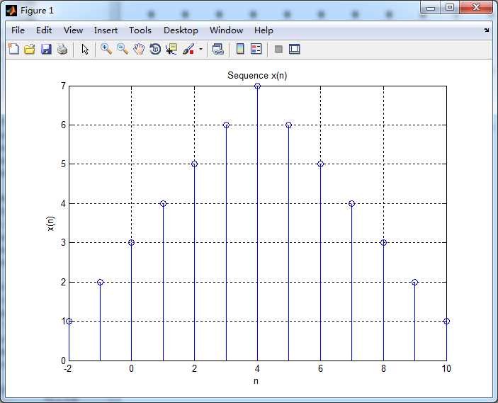
Task: Click y-axis tick label '4'
Action: click(x=63, y=203)
